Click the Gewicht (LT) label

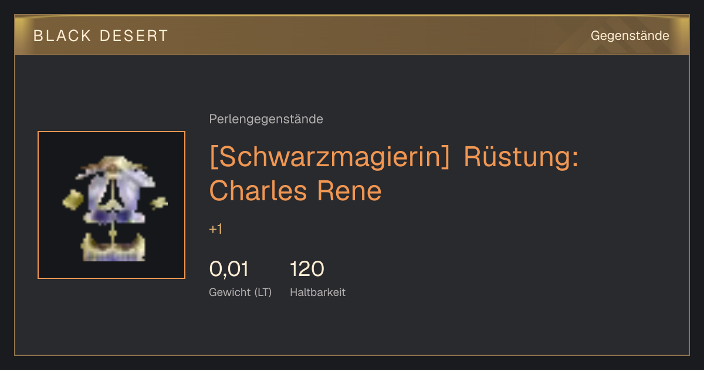coord(241,292)
